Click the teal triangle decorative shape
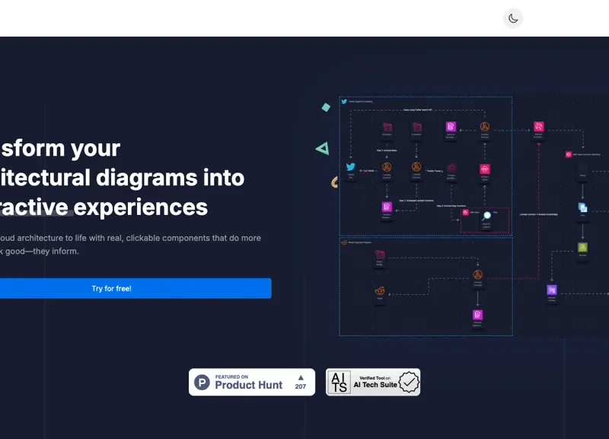The height and width of the screenshot is (439, 609). [x=323, y=149]
